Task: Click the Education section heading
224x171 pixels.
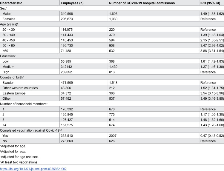Action: (8, 56)
